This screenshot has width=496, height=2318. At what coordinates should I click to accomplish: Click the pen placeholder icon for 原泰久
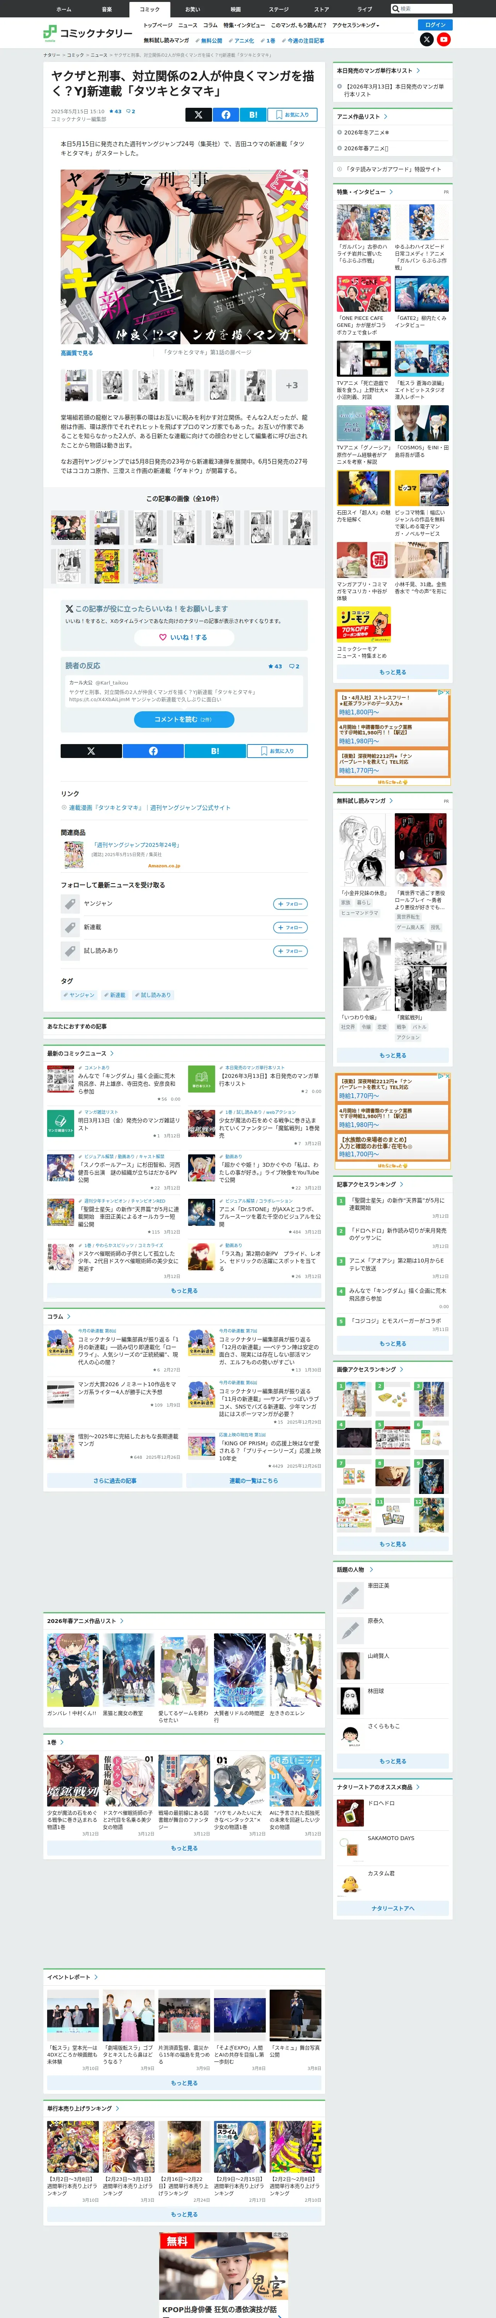(x=349, y=1630)
